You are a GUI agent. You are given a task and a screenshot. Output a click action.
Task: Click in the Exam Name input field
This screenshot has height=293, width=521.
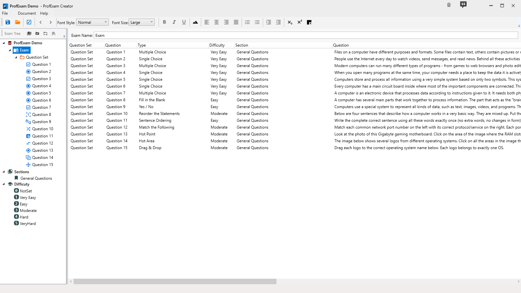tap(306, 35)
